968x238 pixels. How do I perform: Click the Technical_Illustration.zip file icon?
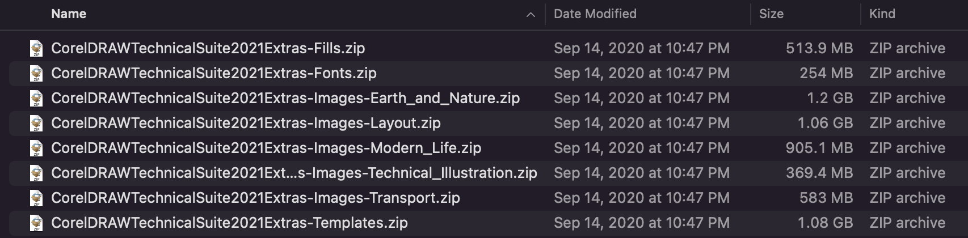pos(36,173)
